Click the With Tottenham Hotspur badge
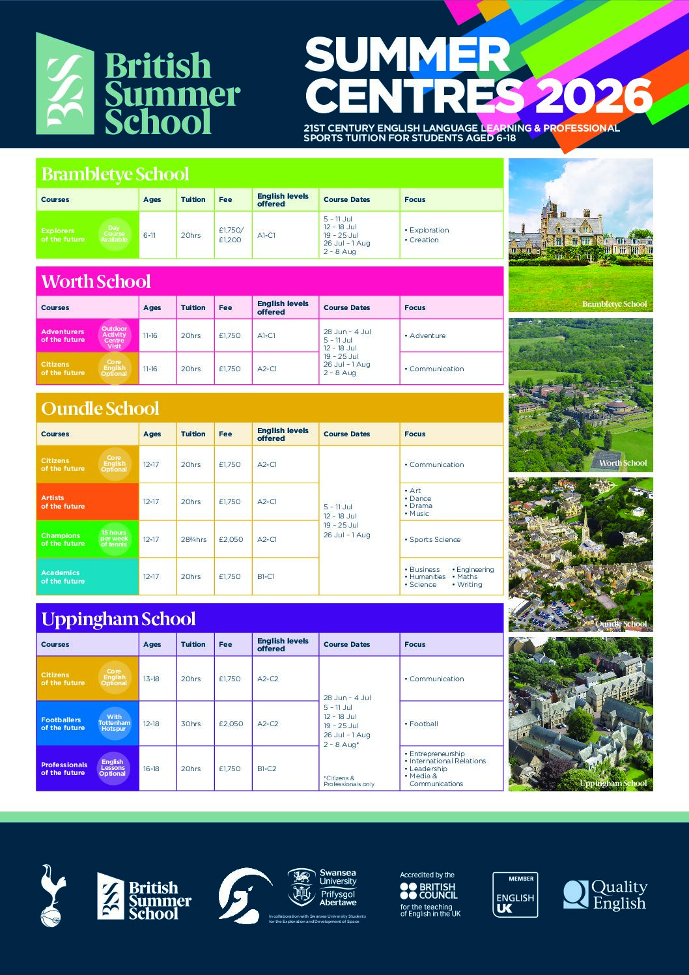Viewport: 689px width, 975px height. pyautogui.click(x=115, y=723)
